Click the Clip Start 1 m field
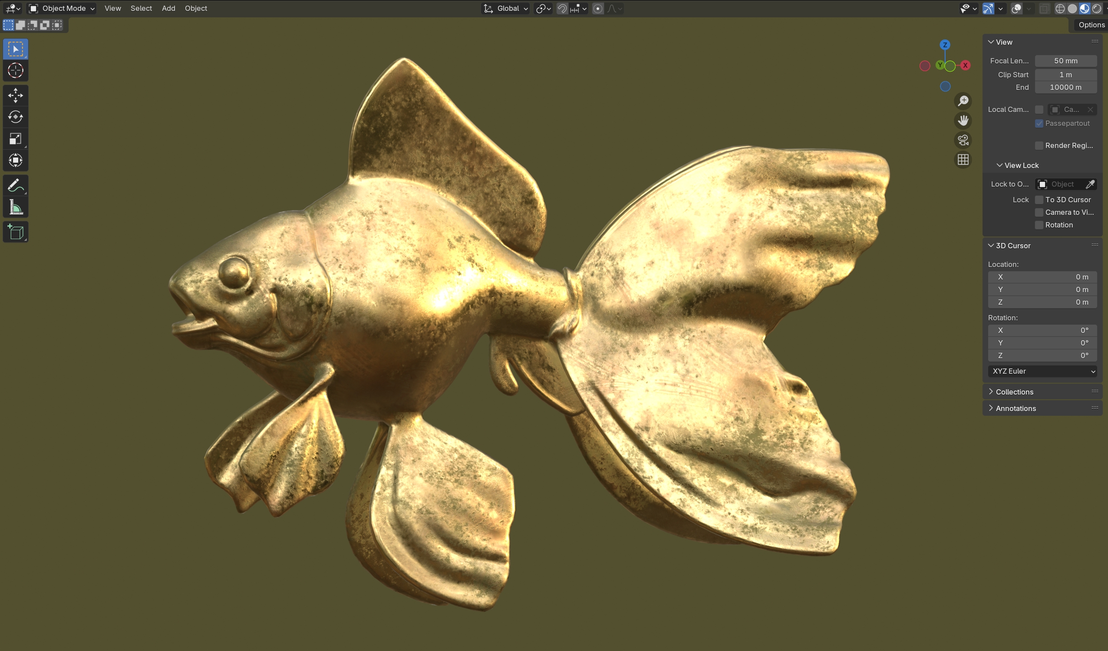 coord(1065,75)
